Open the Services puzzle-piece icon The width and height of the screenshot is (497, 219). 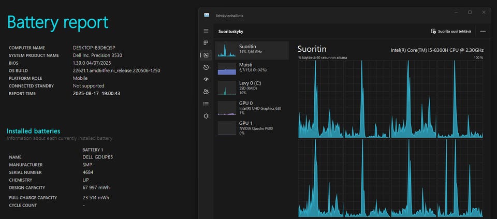pos(206,116)
